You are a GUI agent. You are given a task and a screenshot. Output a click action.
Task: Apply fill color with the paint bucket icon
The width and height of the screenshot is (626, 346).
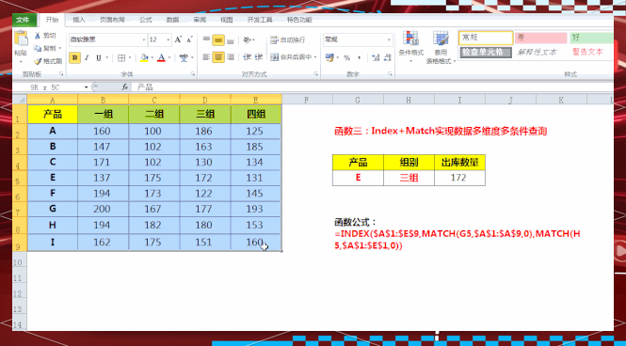[x=145, y=58]
